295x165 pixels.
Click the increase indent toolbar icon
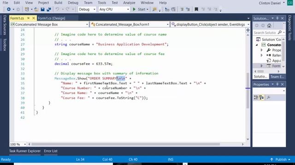point(173,9)
